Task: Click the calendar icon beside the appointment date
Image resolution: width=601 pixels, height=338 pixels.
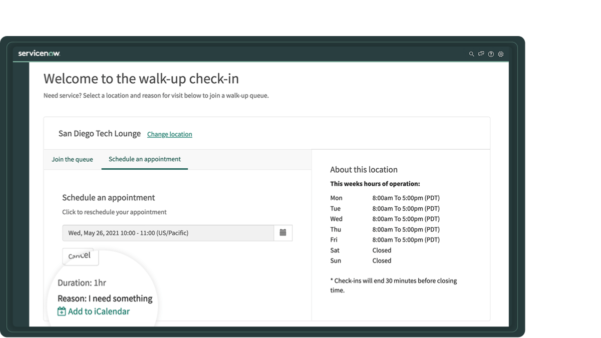Action: click(283, 232)
